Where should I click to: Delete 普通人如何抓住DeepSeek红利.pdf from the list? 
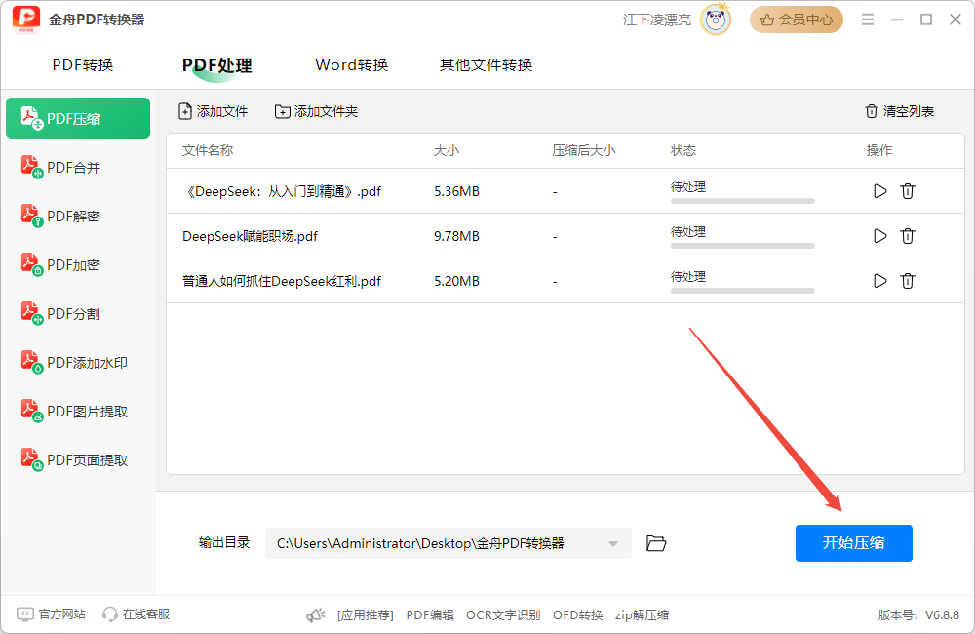click(x=907, y=281)
